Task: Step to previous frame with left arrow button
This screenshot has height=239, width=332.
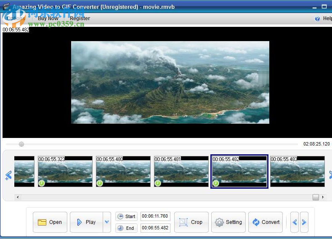Action: (295, 222)
